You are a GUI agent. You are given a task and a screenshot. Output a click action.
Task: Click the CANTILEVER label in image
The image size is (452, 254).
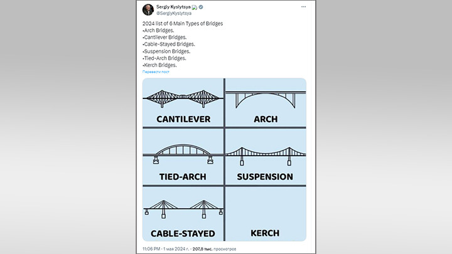click(x=183, y=119)
